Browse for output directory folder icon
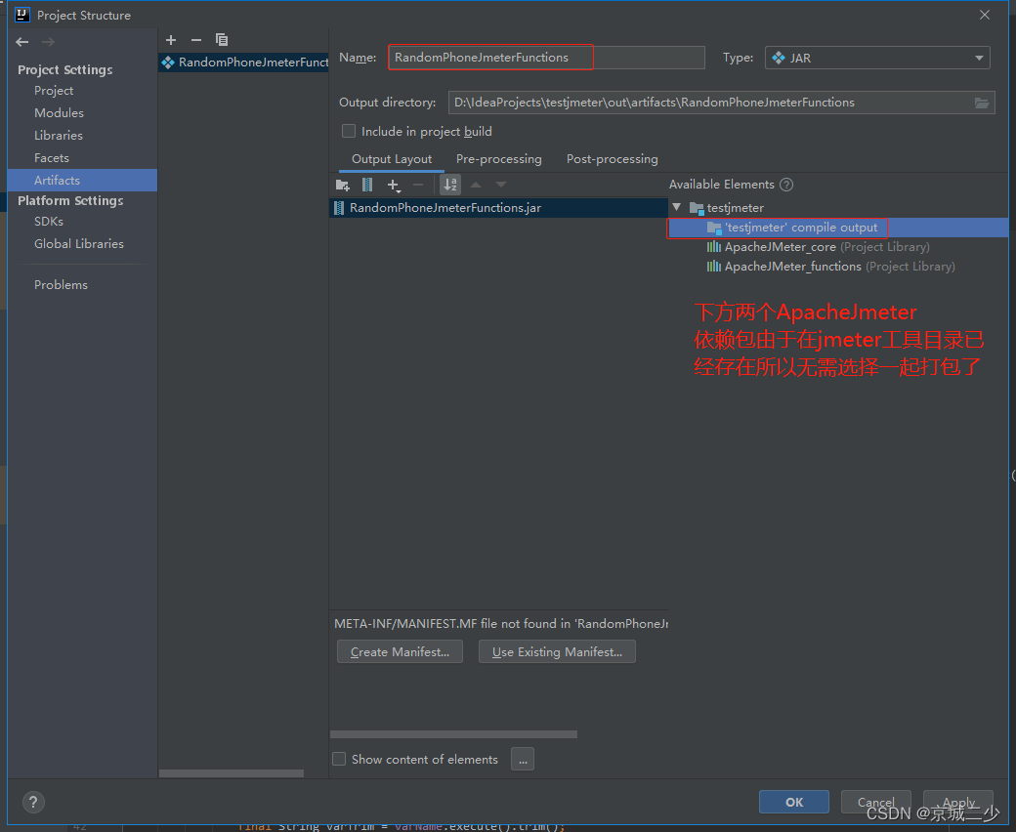 pos(982,103)
